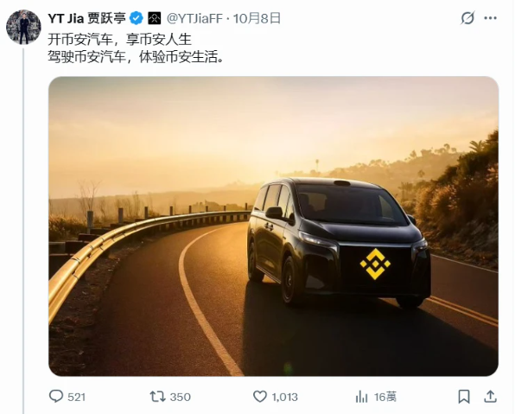This screenshot has height=414, width=515.
Task: Click the 350 reposts count
Action: click(x=180, y=397)
